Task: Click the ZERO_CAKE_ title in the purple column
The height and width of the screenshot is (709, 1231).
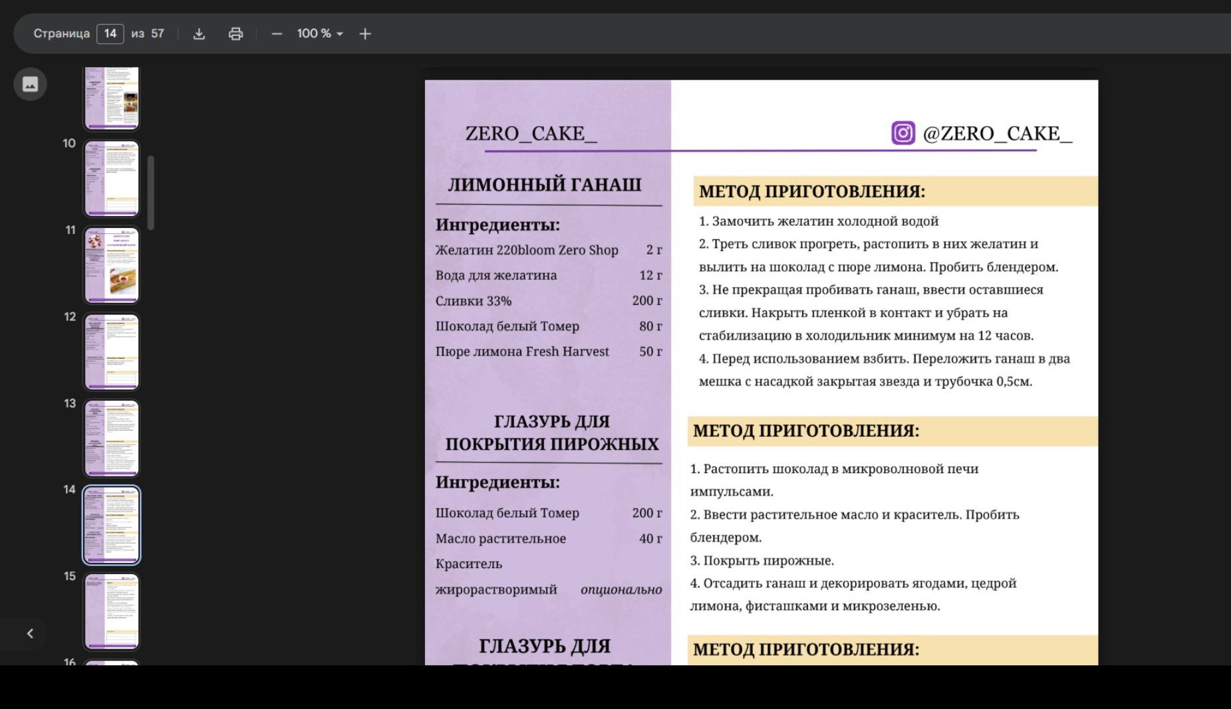Action: (531, 134)
